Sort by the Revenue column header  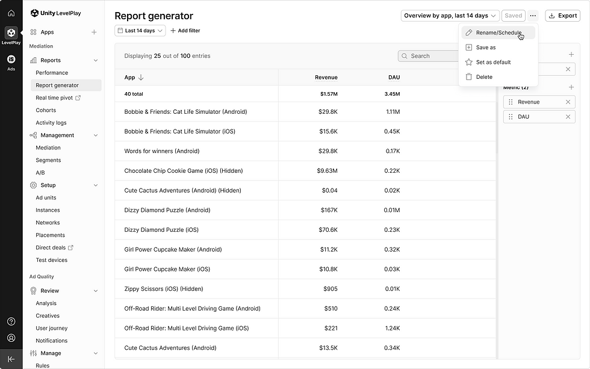(326, 78)
